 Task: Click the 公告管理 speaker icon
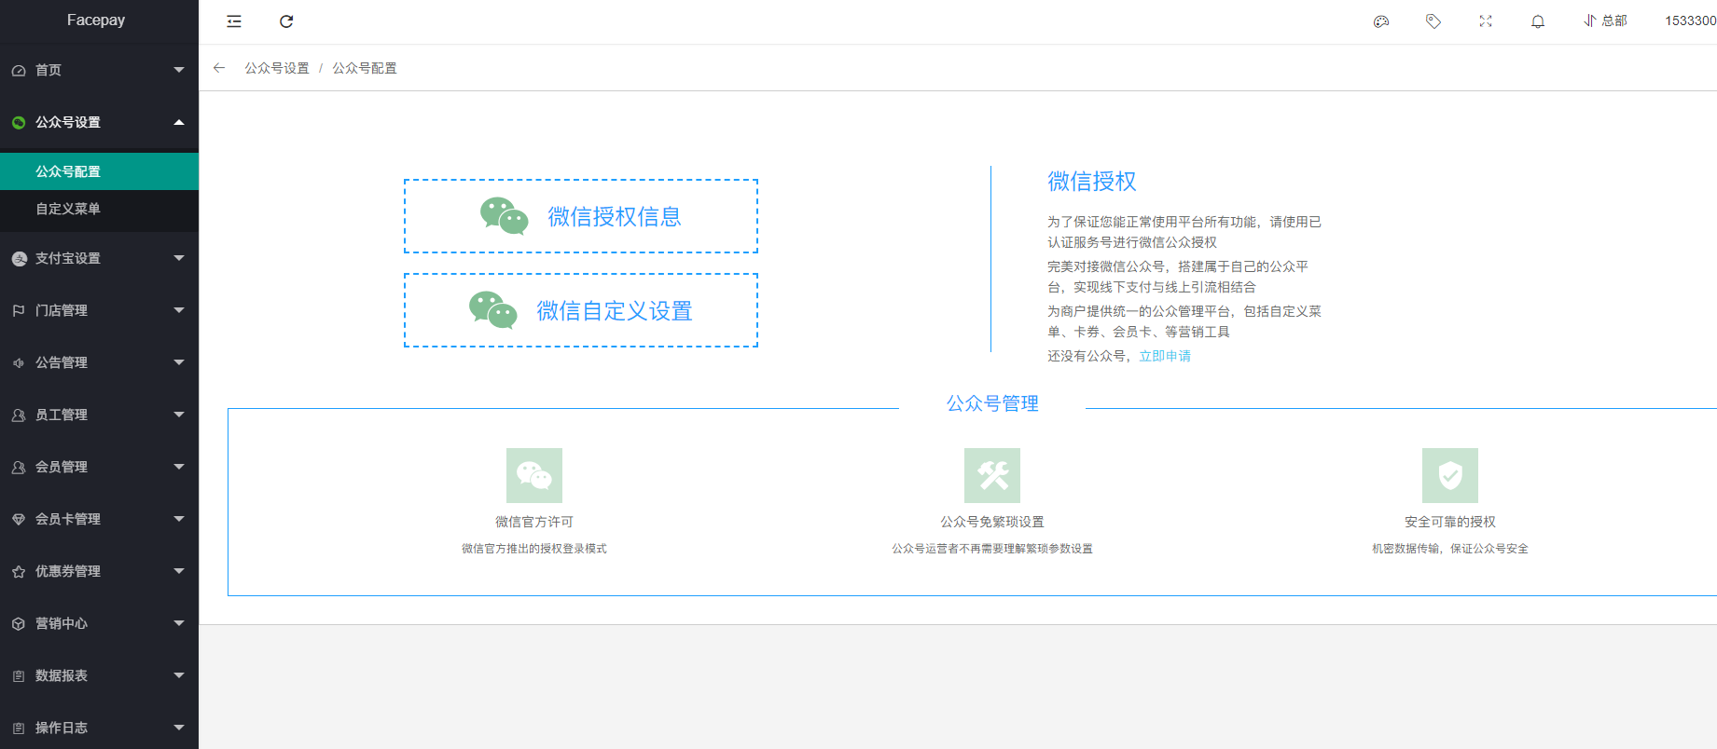[x=19, y=363]
